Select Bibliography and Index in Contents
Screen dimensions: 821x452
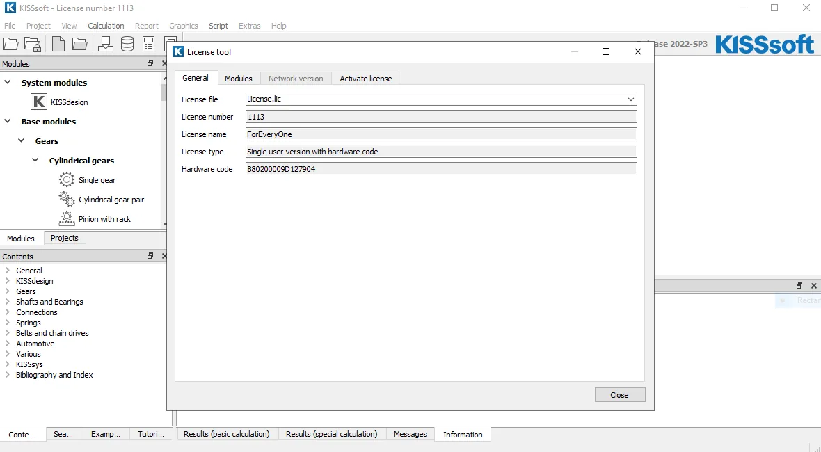click(x=54, y=375)
